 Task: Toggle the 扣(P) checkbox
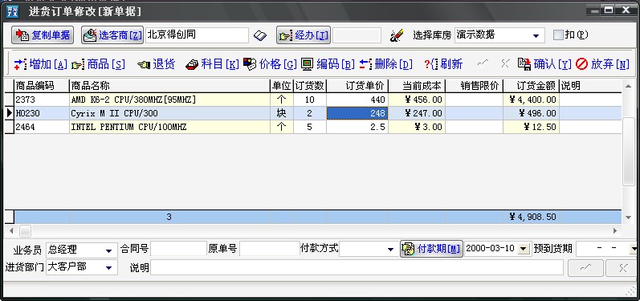(558, 35)
